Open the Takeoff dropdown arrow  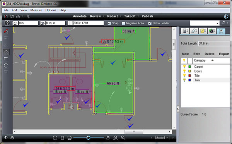138,16
